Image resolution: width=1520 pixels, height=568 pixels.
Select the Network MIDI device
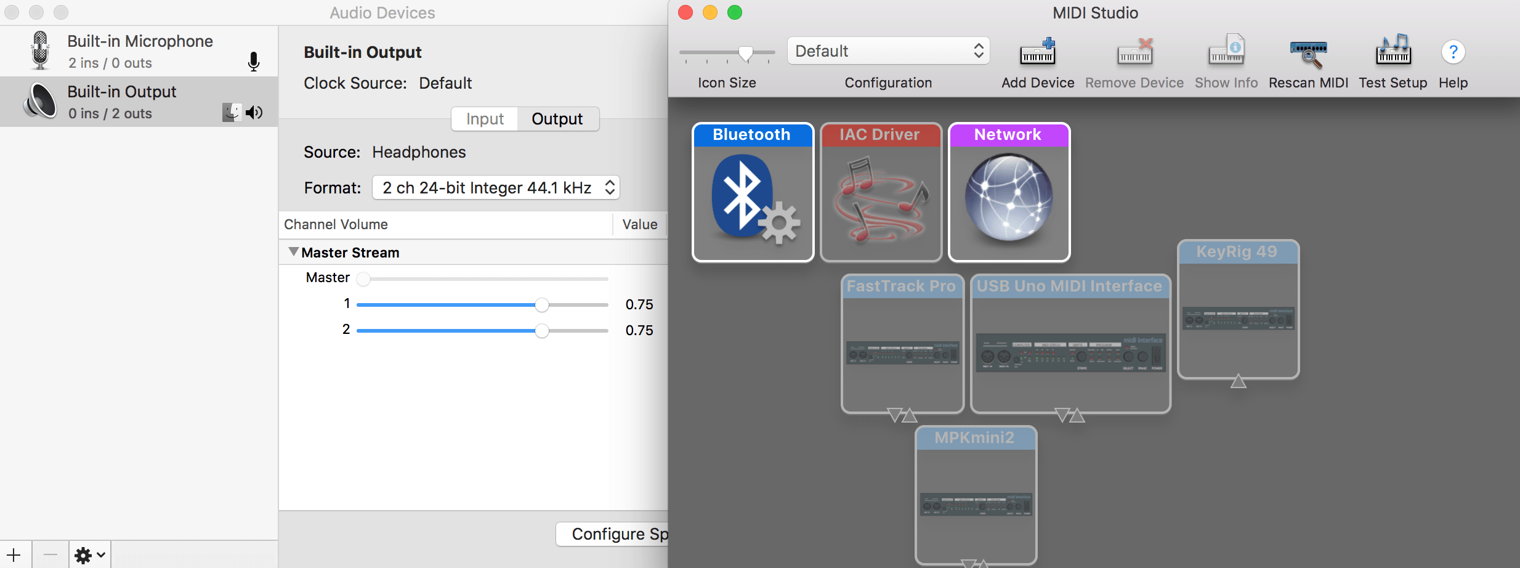(x=1009, y=192)
